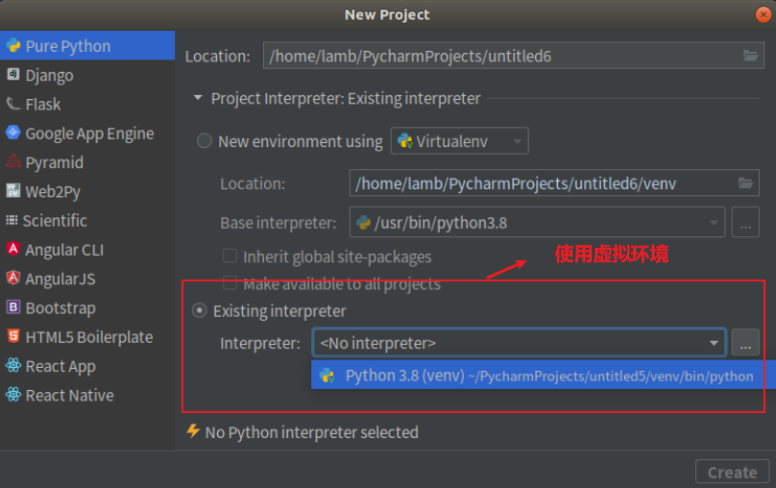Select Web2Py project type

coord(87,191)
